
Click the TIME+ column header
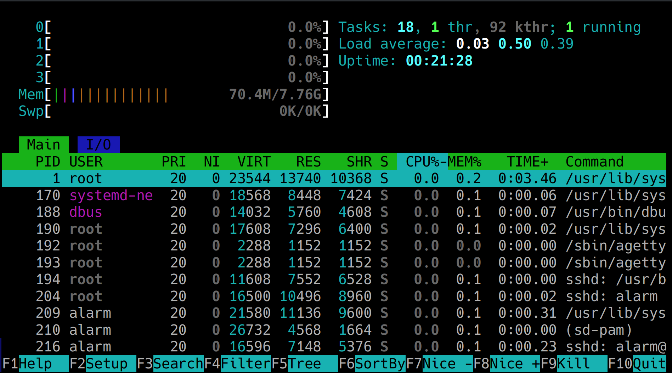pyautogui.click(x=527, y=162)
